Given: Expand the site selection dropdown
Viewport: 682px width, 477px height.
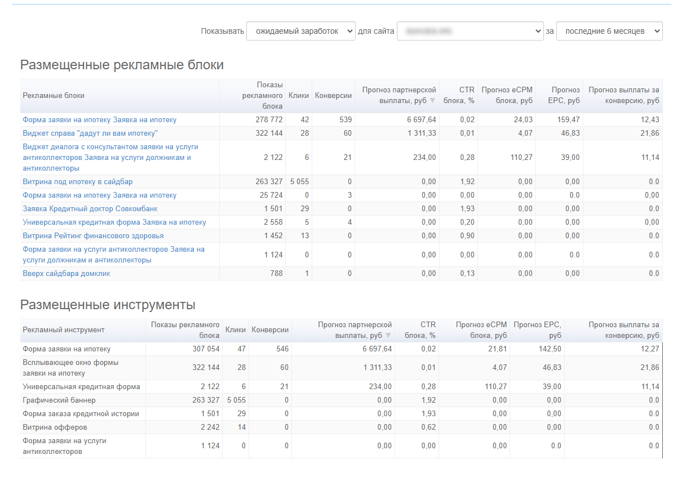Looking at the screenshot, I should (x=470, y=32).
